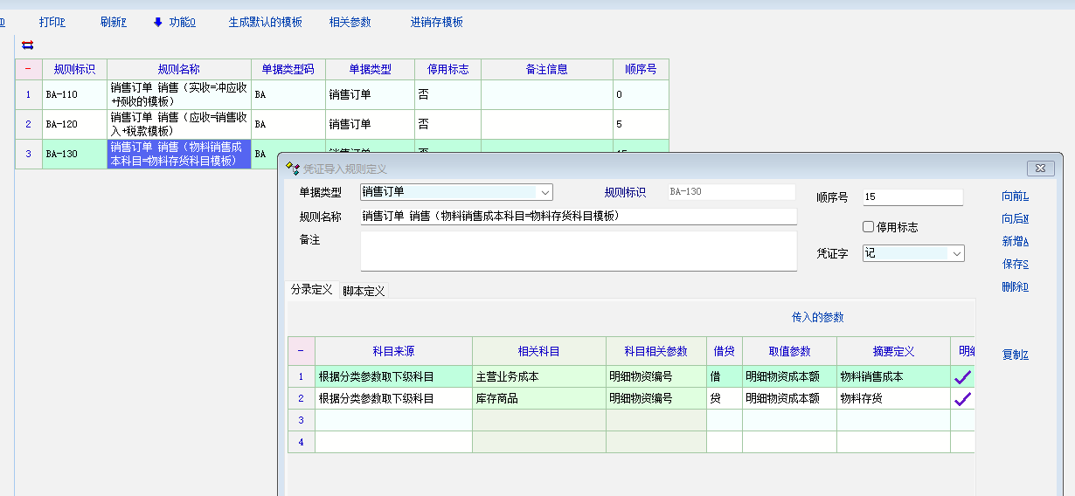Click the BA-130 规则标识 field in the dialog

tap(731, 192)
